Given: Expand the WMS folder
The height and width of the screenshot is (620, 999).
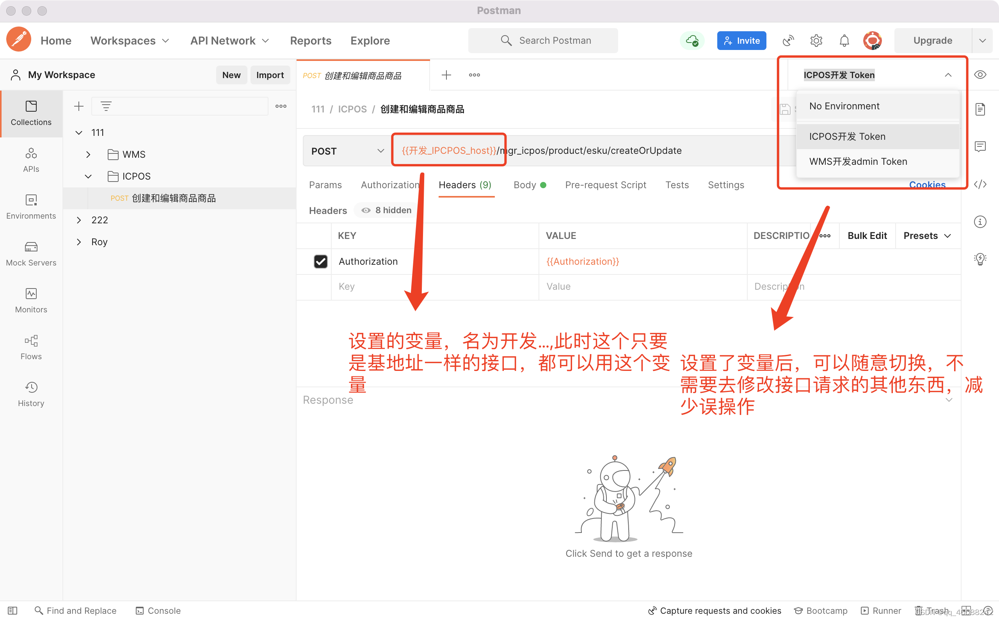Looking at the screenshot, I should coord(88,155).
